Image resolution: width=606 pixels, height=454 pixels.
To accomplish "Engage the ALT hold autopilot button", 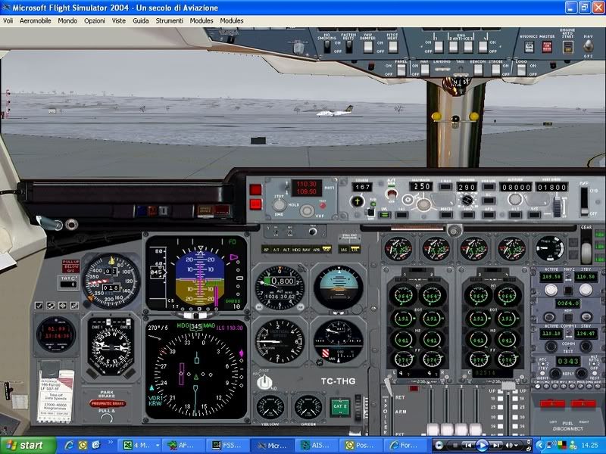I will [x=516, y=215].
